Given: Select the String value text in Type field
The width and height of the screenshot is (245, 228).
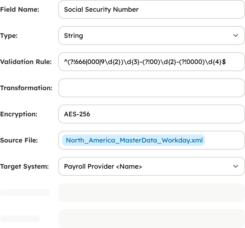Looking at the screenshot, I should (x=73, y=36).
